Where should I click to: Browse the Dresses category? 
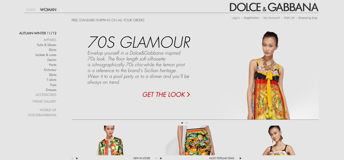[51, 90]
